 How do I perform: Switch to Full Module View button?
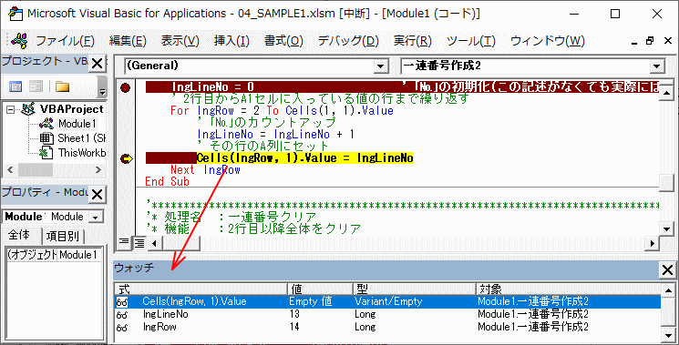tap(139, 243)
